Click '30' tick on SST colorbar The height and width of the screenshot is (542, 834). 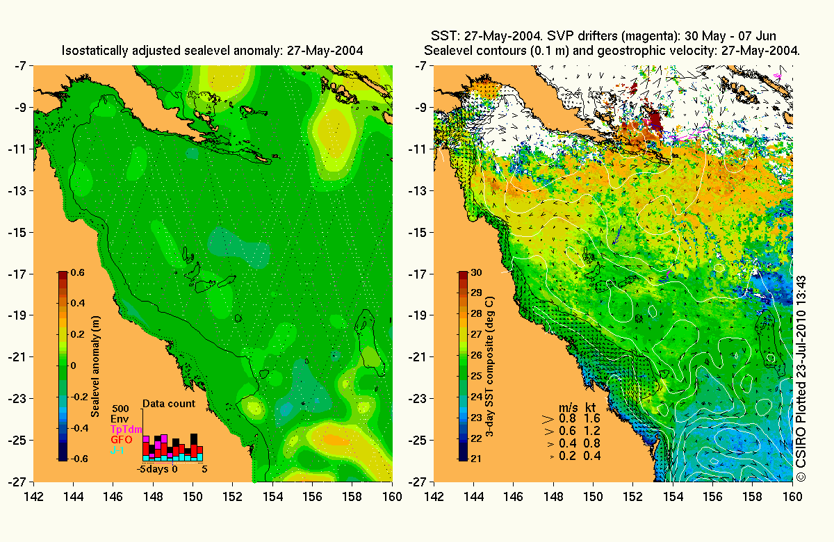coord(477,272)
